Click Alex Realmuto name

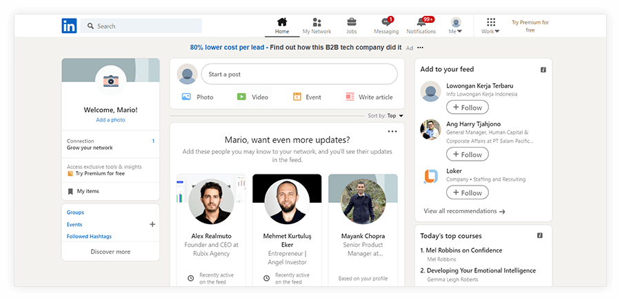(212, 236)
